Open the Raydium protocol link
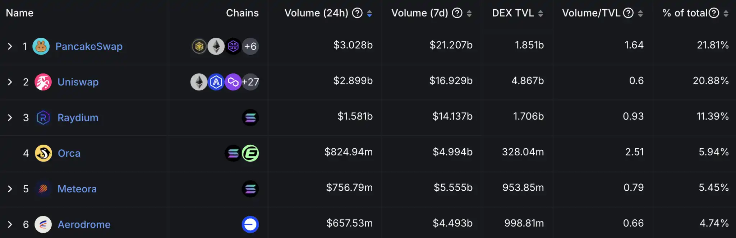This screenshot has width=736, height=238. click(x=78, y=118)
